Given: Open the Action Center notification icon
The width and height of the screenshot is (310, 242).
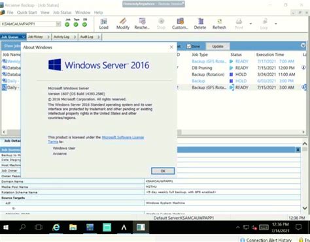Looking at the screenshot, I should coord(298,228).
